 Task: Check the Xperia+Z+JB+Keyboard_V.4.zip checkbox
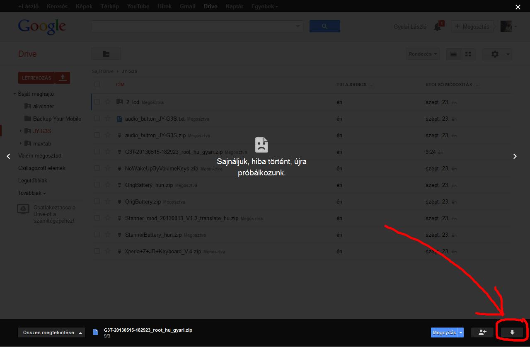click(x=97, y=251)
